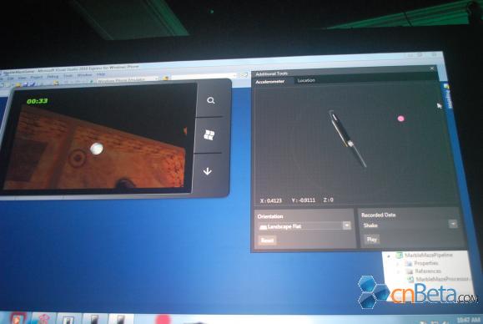Open the Recorded Data Shake dropdown arrow
This screenshot has height=324, width=483.
coord(453,224)
